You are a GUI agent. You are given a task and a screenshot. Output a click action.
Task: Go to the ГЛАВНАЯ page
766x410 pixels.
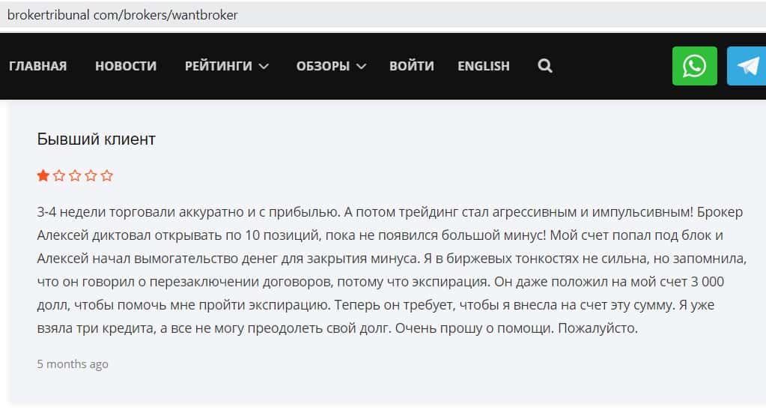(x=37, y=66)
